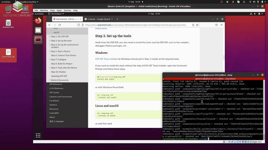Open the Versions section

pyautogui.click(x=53, y=105)
